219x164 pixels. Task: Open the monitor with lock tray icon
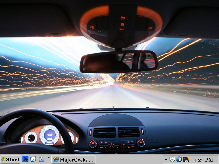[186, 159]
